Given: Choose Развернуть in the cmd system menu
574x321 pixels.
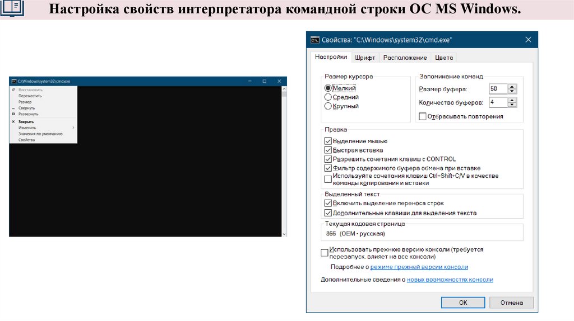Looking at the screenshot, I should 43,114.
